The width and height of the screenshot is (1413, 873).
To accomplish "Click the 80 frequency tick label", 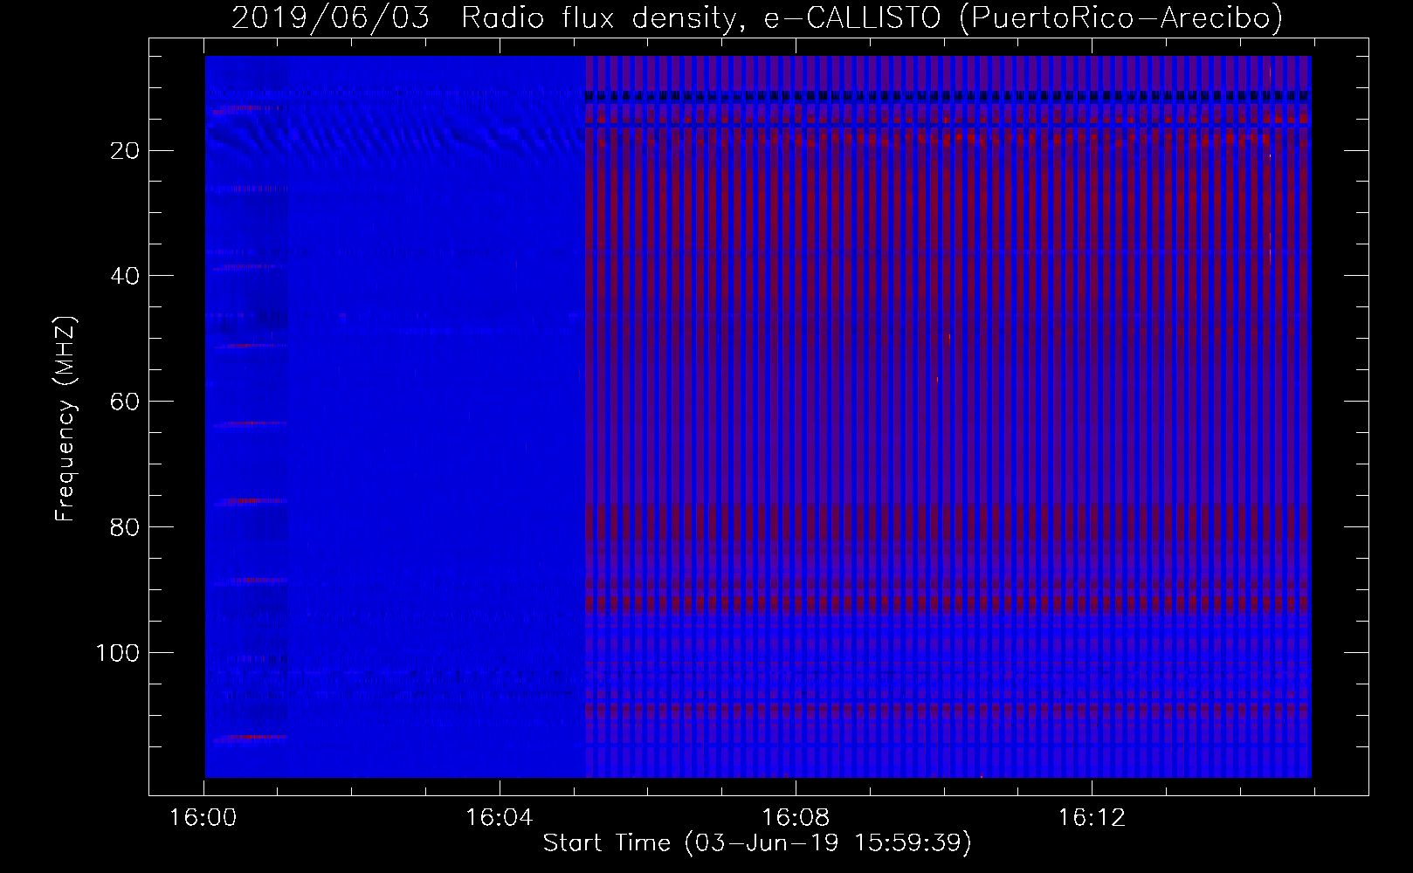I will click(125, 528).
